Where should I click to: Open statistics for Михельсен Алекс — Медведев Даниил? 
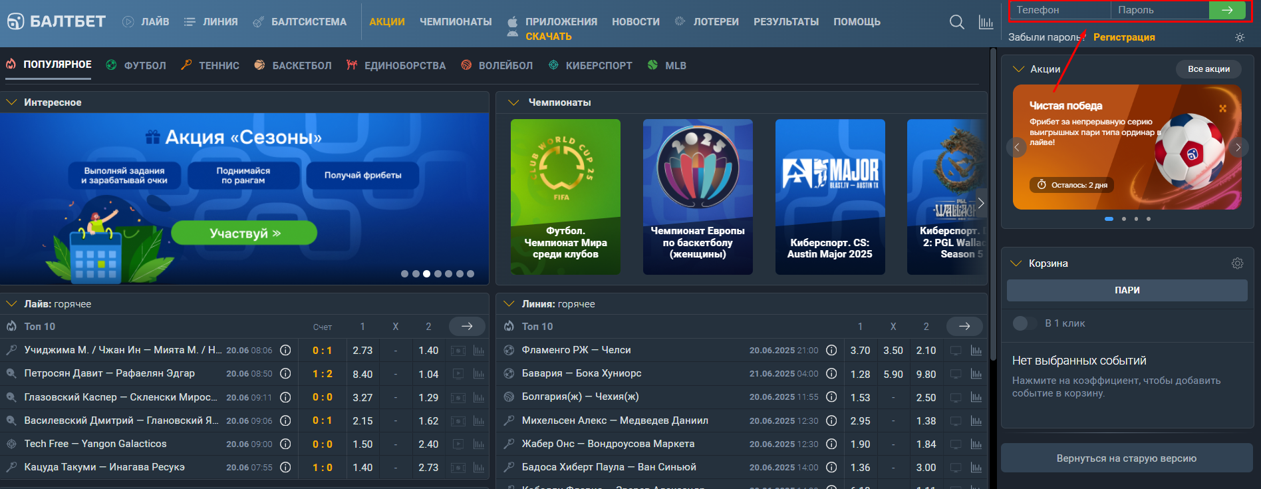click(x=976, y=420)
